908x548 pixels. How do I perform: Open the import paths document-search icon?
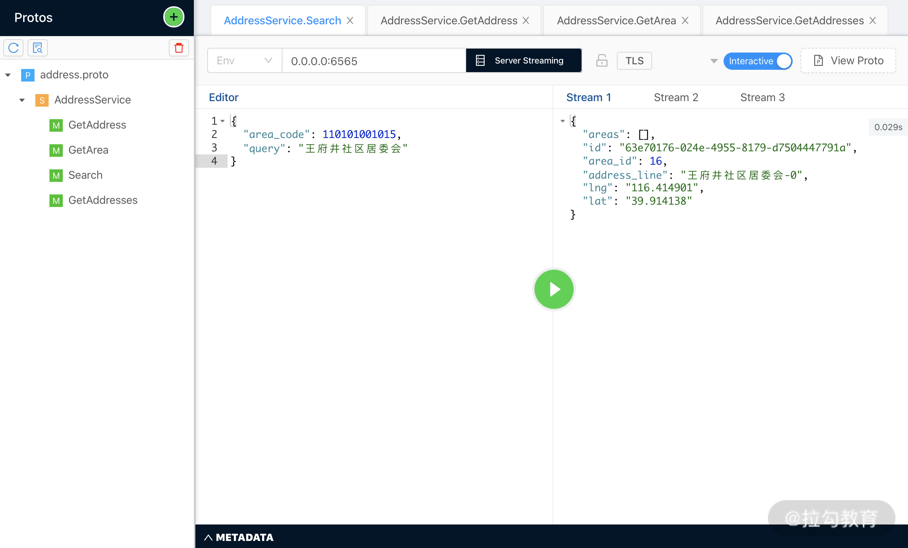(38, 48)
